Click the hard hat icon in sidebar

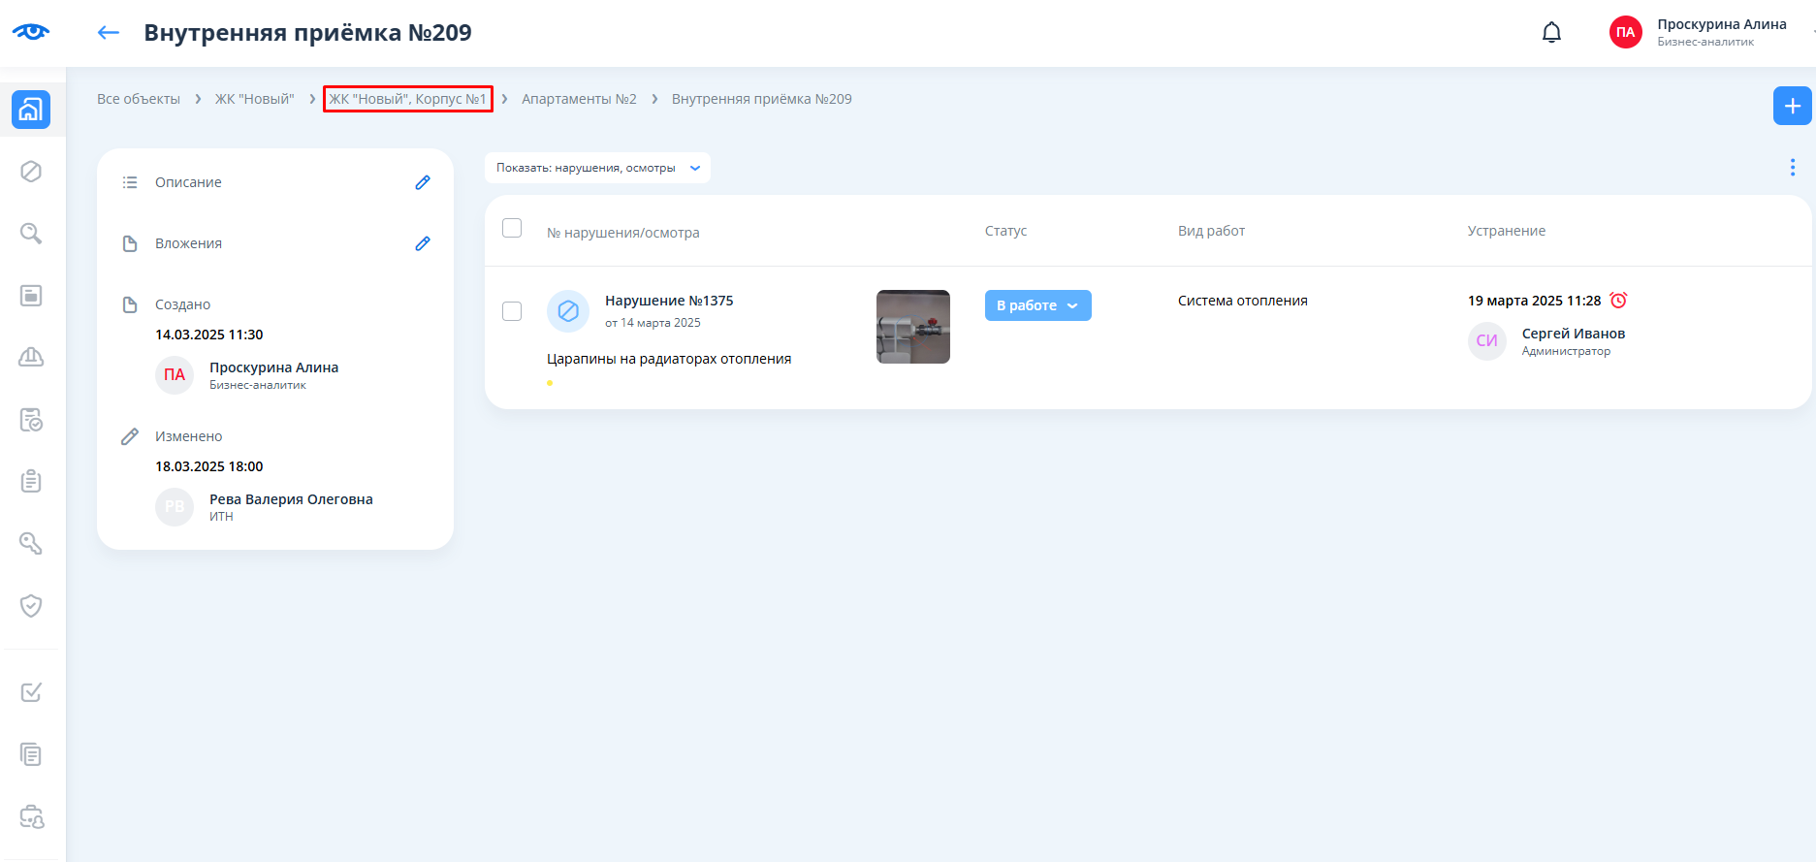(31, 358)
